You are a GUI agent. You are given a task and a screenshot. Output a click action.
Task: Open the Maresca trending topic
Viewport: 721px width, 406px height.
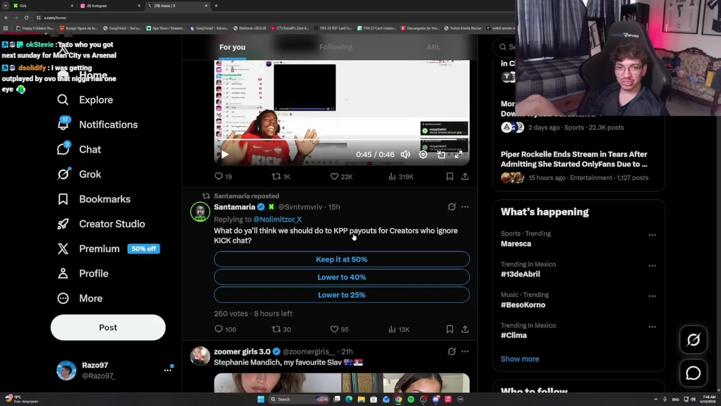(516, 244)
